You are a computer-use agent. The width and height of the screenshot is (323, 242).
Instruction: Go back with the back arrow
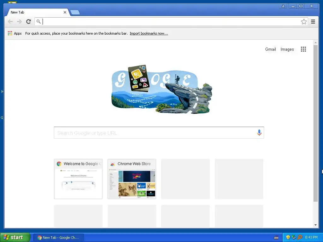point(10,21)
